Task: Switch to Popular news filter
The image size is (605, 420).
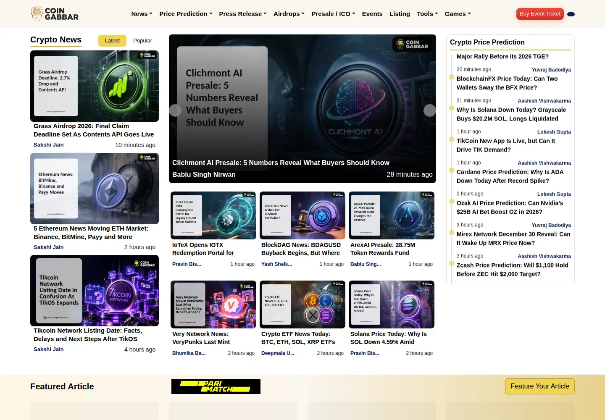Action: (x=142, y=41)
